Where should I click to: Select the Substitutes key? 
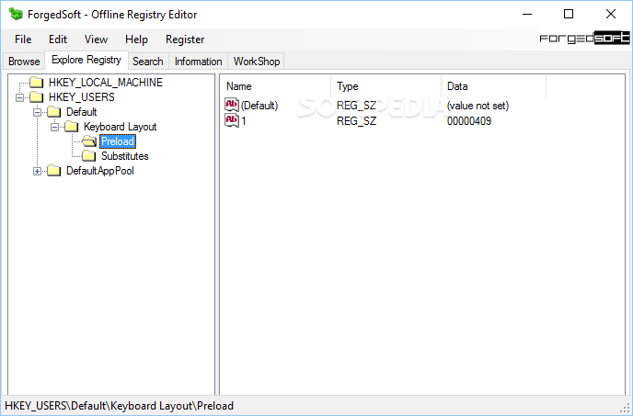click(125, 156)
